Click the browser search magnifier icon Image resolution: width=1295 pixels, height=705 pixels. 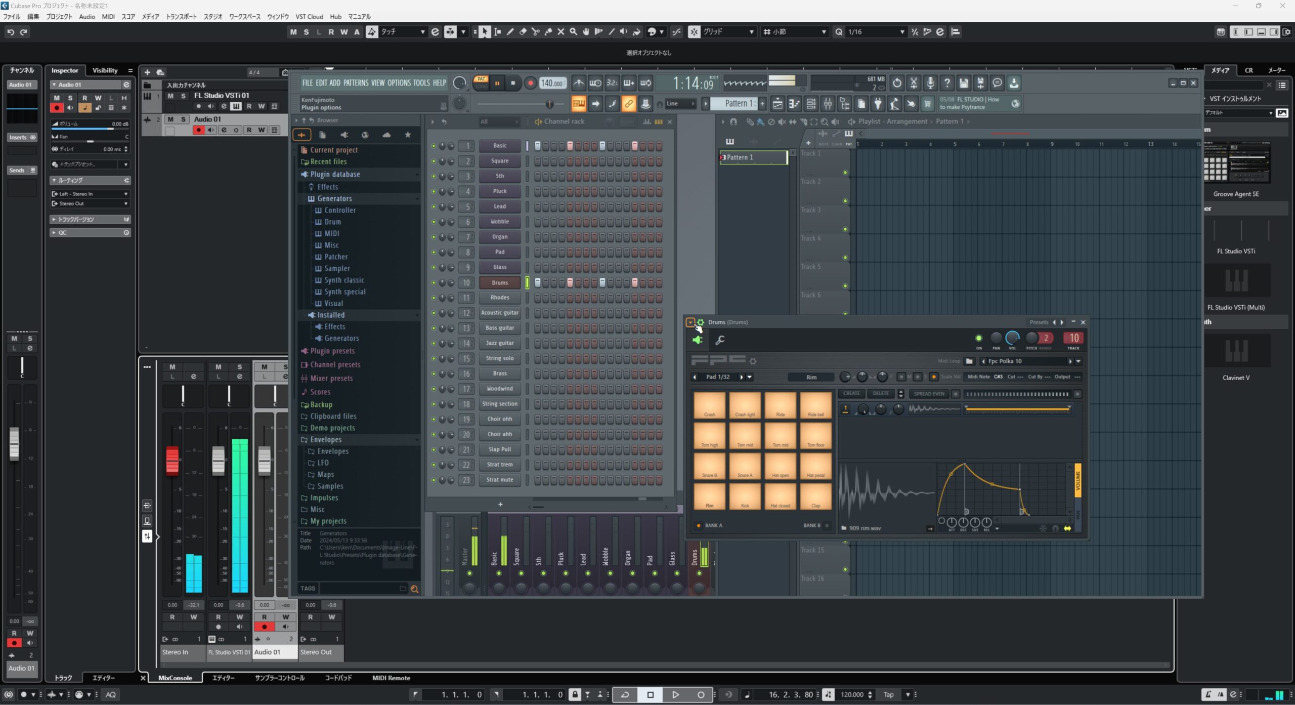pyautogui.click(x=414, y=589)
